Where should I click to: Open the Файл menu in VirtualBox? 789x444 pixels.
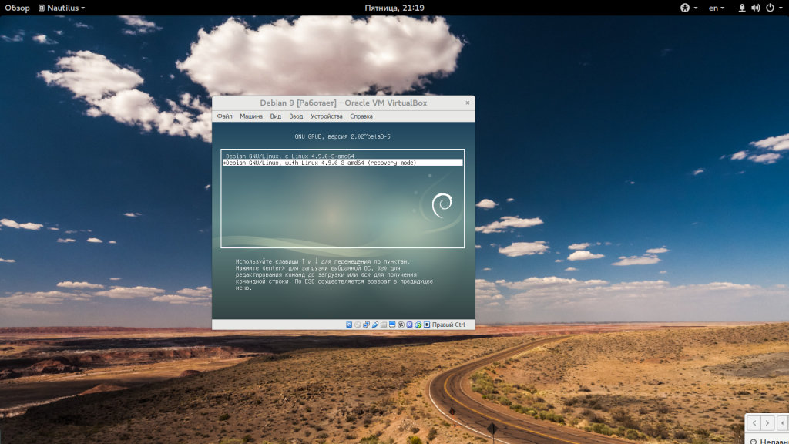click(224, 116)
